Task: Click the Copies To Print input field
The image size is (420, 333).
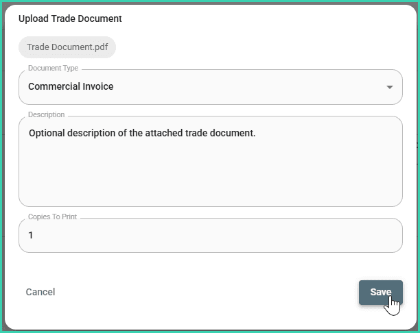Action: [x=210, y=235]
